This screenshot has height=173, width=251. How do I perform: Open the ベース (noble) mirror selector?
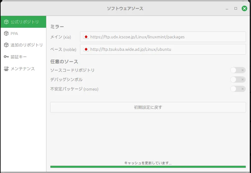coord(163,49)
